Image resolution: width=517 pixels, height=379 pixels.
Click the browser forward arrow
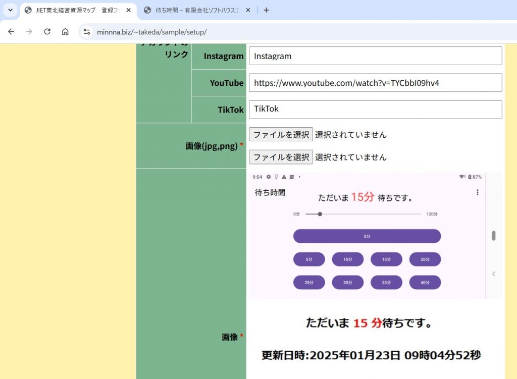pyautogui.click(x=29, y=32)
